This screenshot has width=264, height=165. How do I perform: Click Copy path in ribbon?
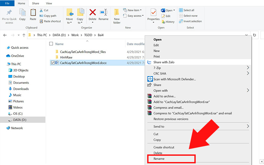pos(48,16)
